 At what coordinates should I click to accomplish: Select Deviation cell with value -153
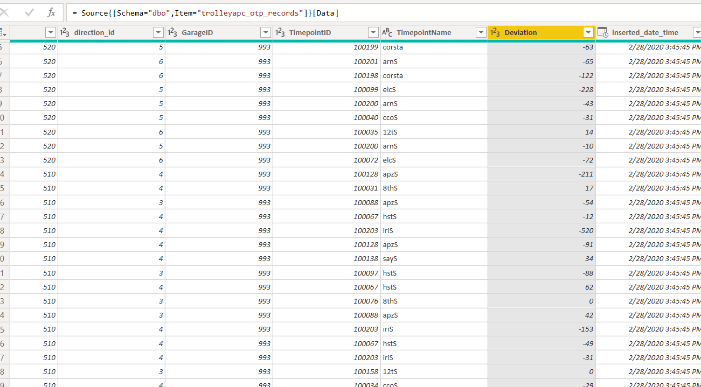542,329
